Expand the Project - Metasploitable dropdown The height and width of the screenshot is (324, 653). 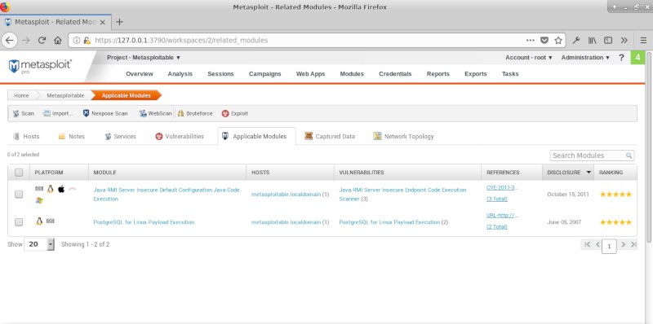[x=144, y=58]
